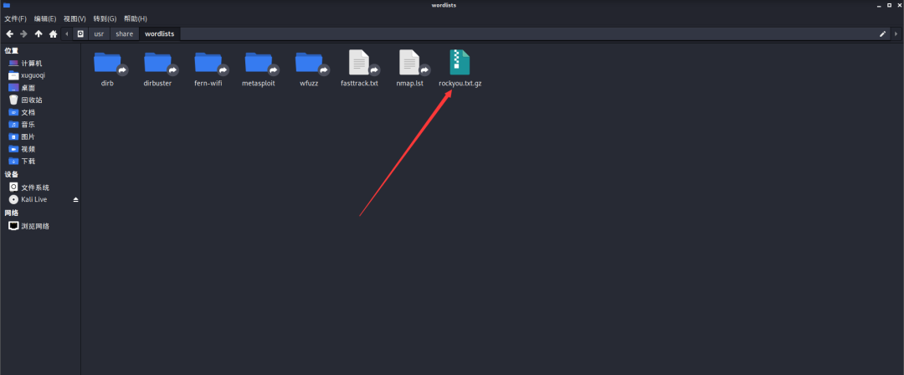
Task: Open the 文件(F) menu
Action: [16, 19]
